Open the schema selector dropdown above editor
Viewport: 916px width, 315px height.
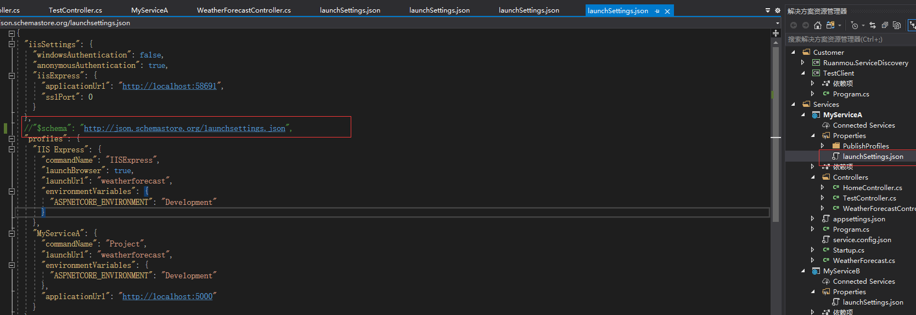click(777, 23)
